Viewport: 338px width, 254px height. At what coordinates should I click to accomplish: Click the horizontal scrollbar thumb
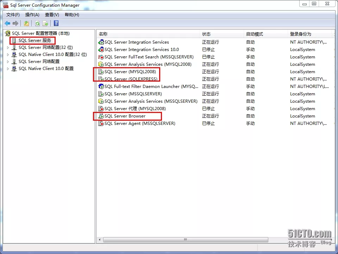[x=186, y=240]
